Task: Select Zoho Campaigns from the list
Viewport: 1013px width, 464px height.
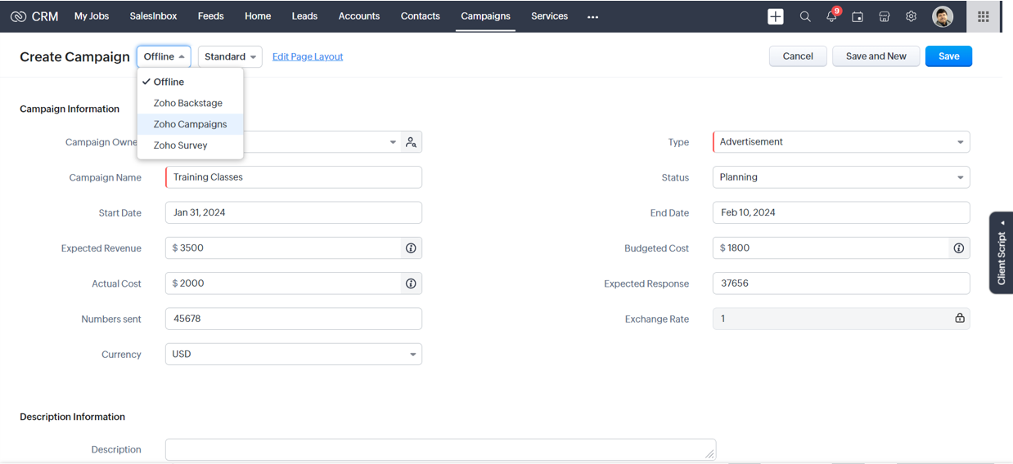Action: pyautogui.click(x=190, y=124)
